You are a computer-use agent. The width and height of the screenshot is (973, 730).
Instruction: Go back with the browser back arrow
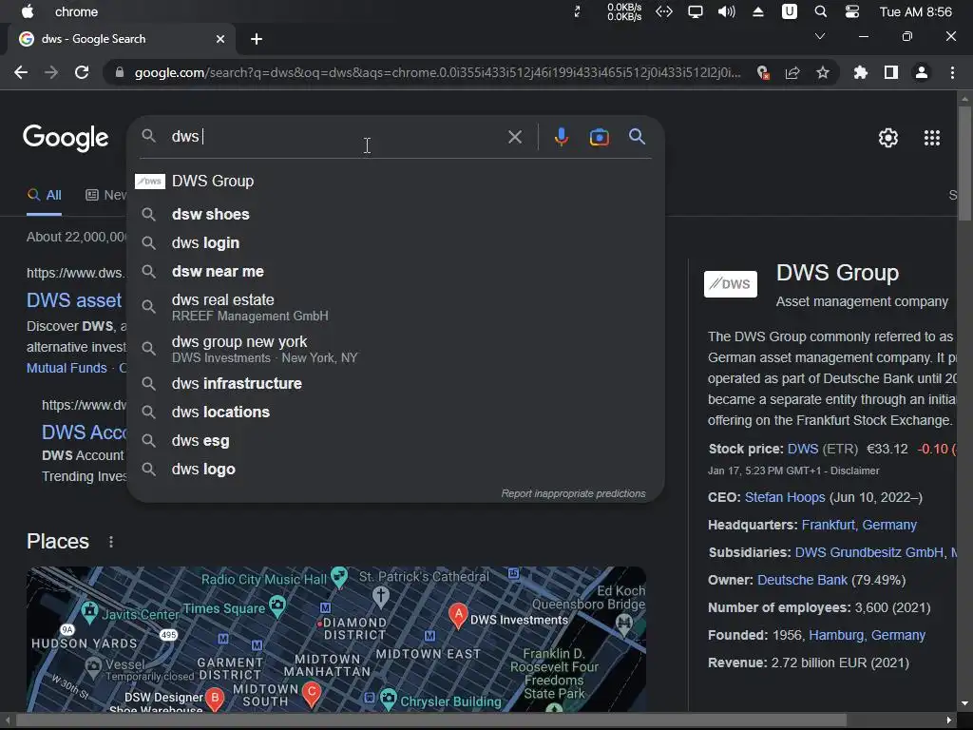tap(21, 72)
